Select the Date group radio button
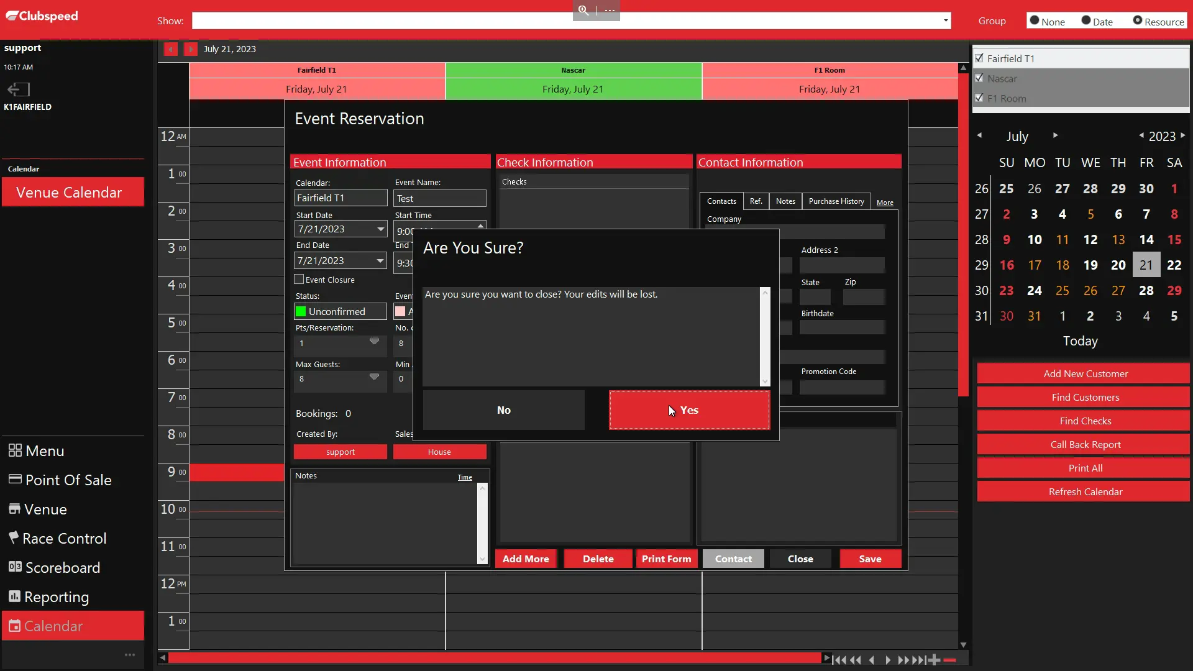Image resolution: width=1193 pixels, height=671 pixels. tap(1086, 21)
